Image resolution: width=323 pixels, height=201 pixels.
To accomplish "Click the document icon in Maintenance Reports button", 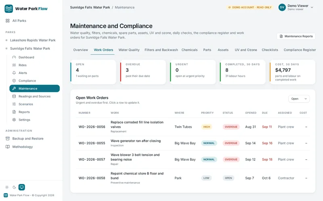I will coord(281,36).
